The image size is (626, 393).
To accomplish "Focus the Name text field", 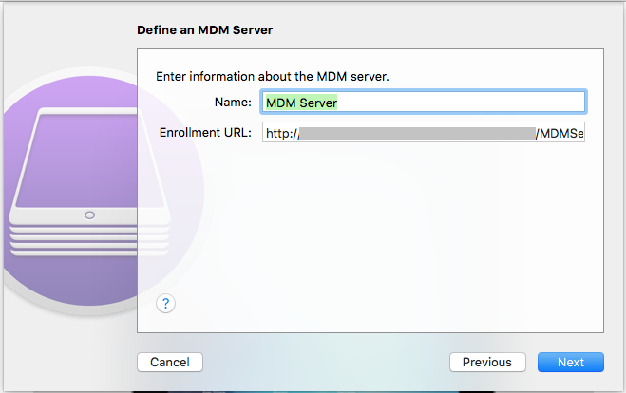I will 423,103.
